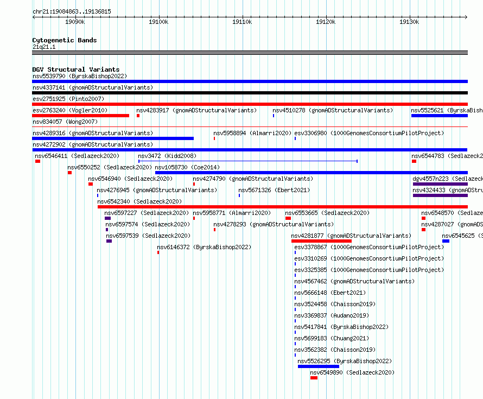Open esv3378867 1000Genomes pilot label

pos(369,247)
